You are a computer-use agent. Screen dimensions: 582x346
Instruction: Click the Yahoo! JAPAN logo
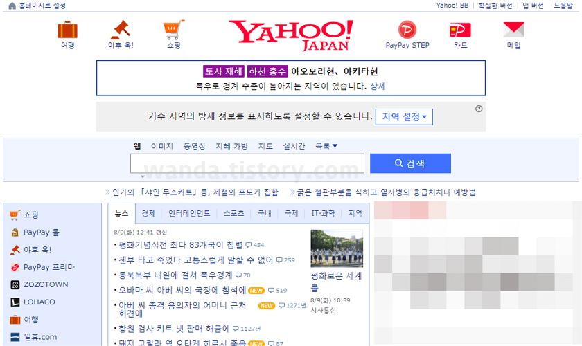click(291, 35)
